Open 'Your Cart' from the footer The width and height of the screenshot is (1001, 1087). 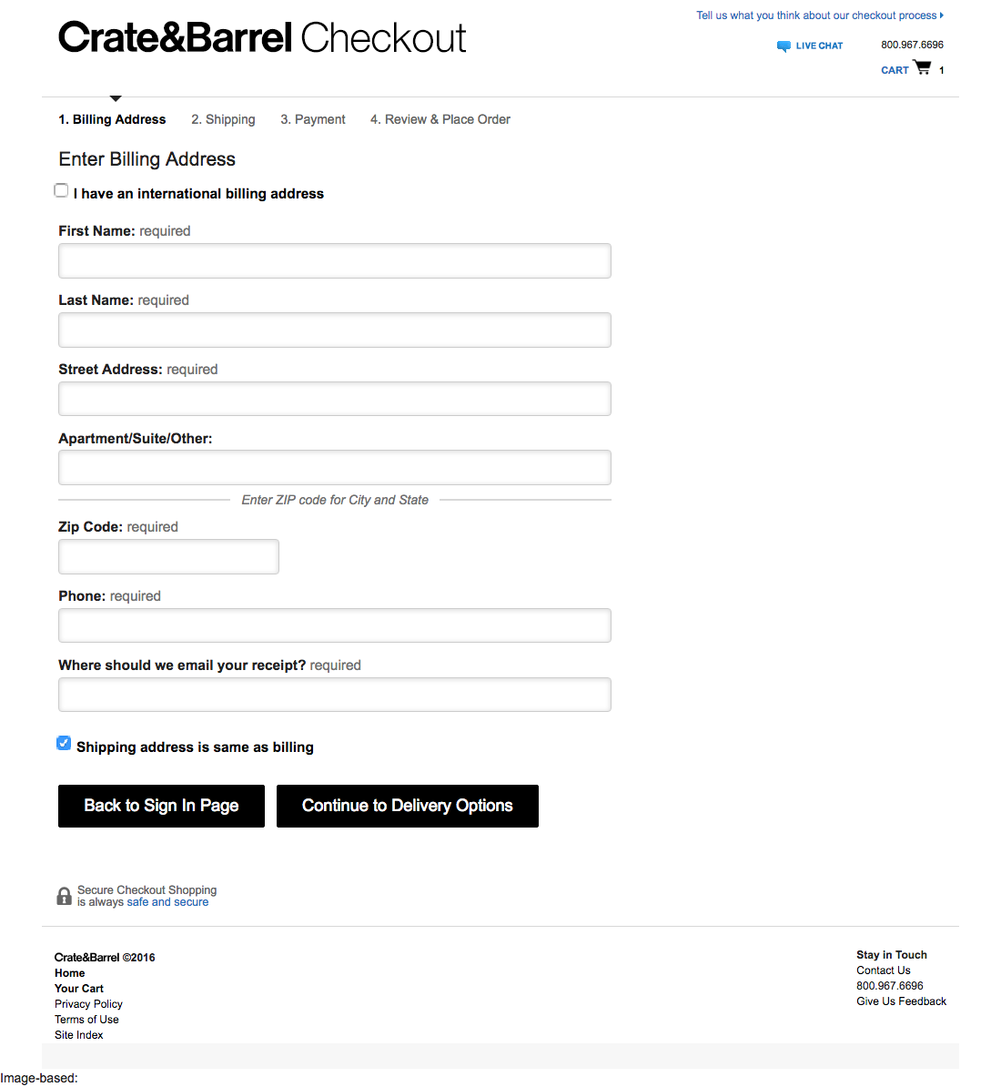(78, 988)
